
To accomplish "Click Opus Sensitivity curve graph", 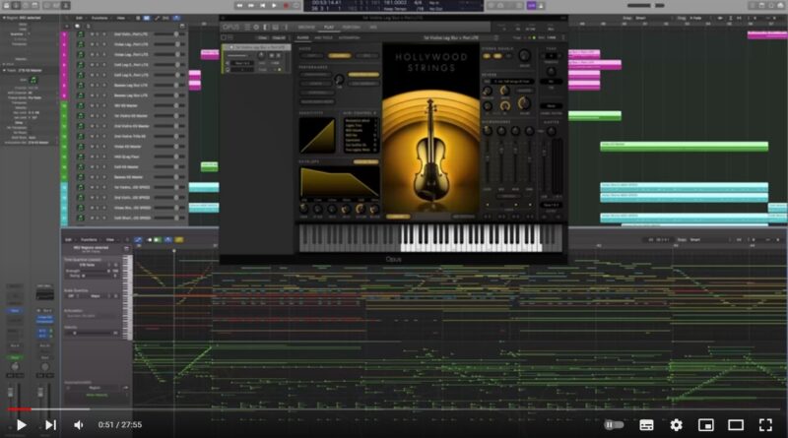I will (317, 135).
